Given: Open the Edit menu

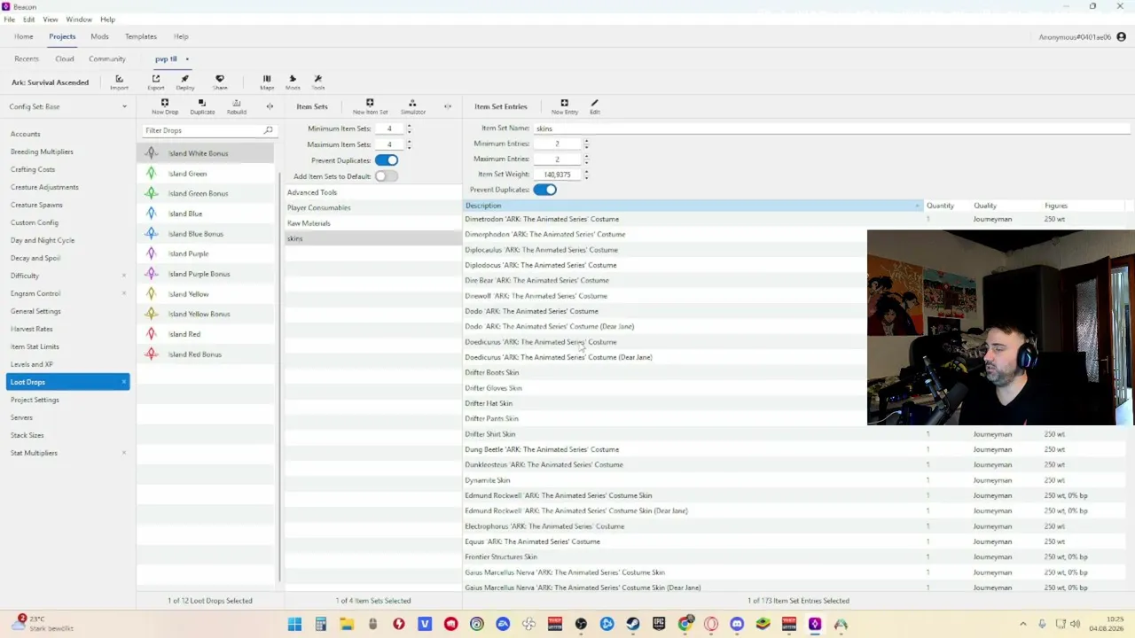Looking at the screenshot, I should (x=29, y=19).
